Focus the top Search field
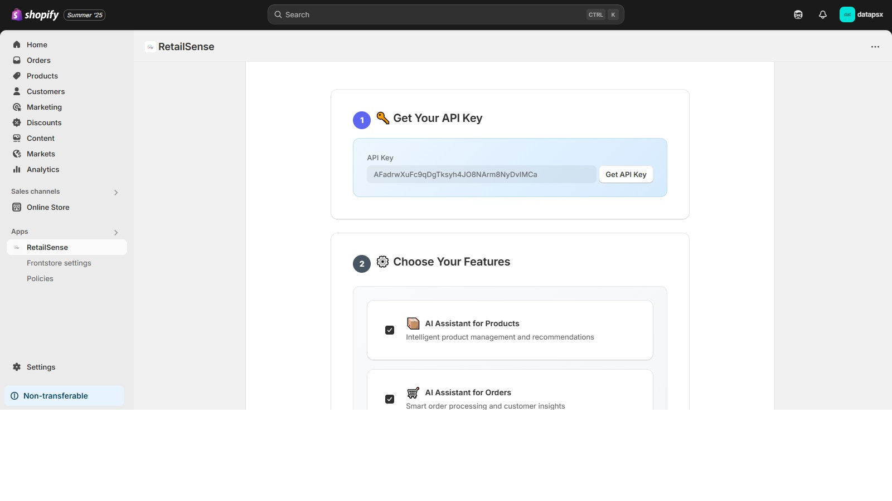 (446, 14)
